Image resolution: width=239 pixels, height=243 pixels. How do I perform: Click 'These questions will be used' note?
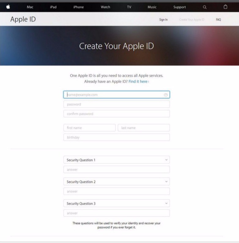[117, 225]
